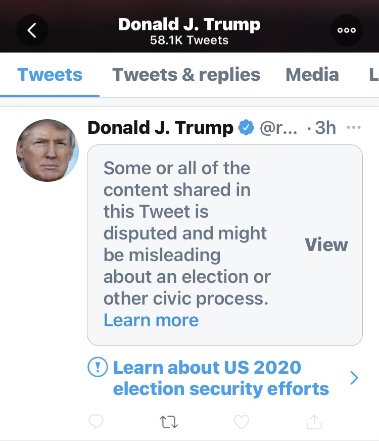Tap the tweet author name Donald J. Trump
This screenshot has width=379, height=445.
coord(160,128)
